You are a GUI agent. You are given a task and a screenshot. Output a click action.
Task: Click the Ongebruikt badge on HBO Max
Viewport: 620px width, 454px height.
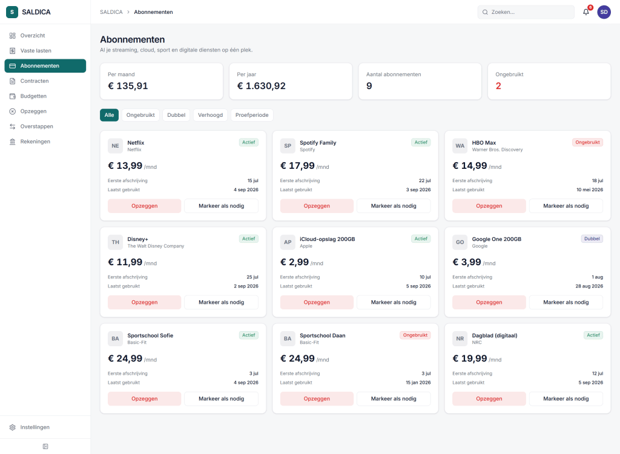click(587, 142)
